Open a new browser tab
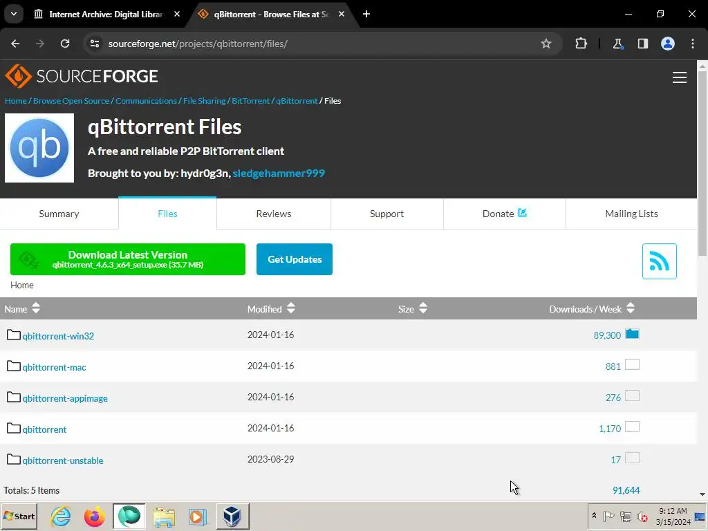The height and width of the screenshot is (531, 708). [x=366, y=14]
